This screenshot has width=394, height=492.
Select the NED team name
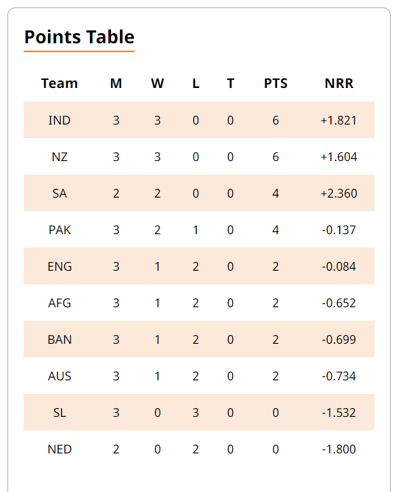60,449
